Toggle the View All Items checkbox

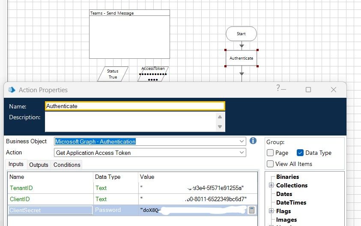(270, 164)
